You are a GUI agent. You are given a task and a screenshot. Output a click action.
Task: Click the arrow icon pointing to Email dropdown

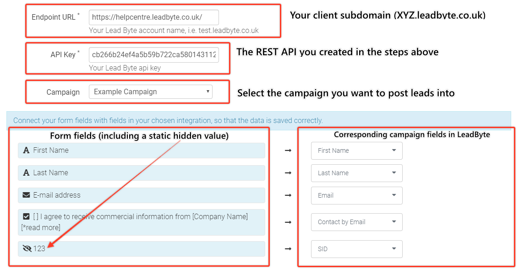[288, 195]
